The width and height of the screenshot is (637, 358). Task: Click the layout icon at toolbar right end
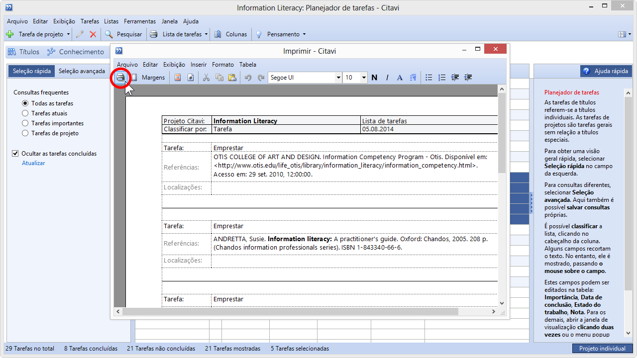point(622,34)
